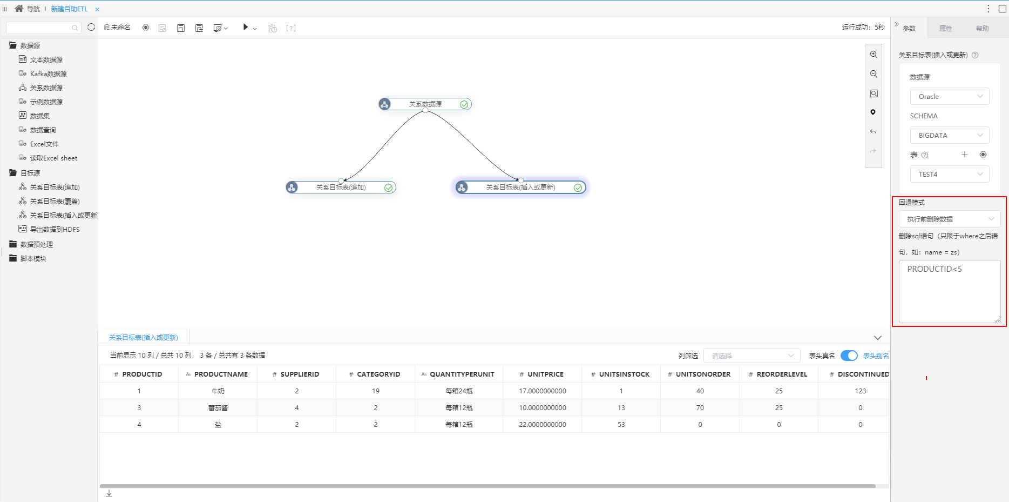Click the settings gear icon in the toolbar
Image resolution: width=1009 pixels, height=502 pixels.
(x=146, y=28)
